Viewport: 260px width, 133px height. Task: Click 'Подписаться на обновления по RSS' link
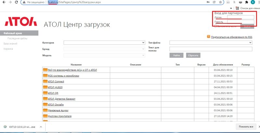232,37
